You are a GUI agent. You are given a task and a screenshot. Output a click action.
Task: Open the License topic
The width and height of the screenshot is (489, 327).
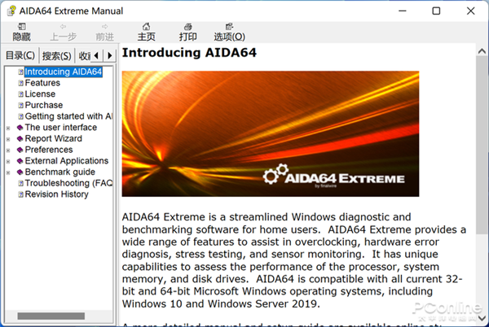tap(40, 94)
